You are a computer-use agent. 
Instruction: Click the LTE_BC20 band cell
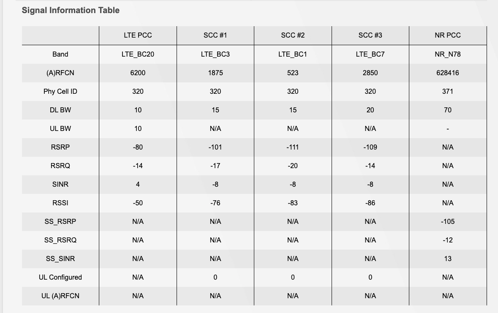point(138,54)
